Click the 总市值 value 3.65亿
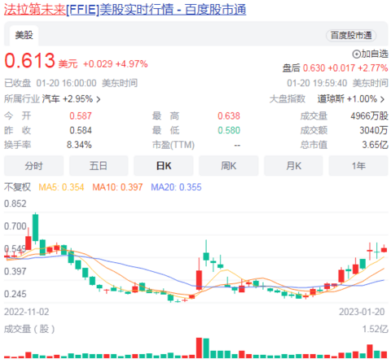The image size is (391, 363). (375, 145)
